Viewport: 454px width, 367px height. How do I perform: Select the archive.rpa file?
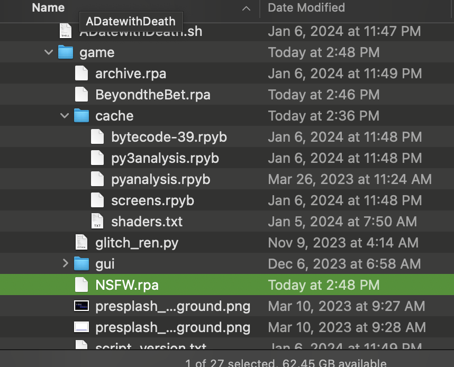[x=131, y=74]
